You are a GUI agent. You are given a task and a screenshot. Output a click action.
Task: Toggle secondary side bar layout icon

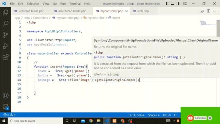(178, 3)
